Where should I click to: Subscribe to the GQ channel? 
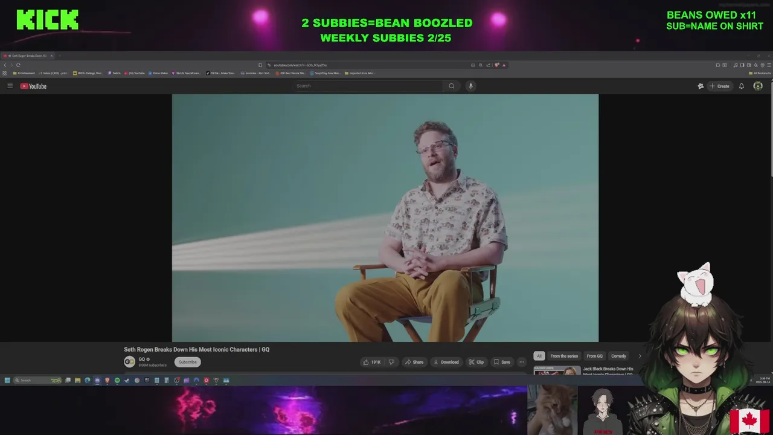[x=187, y=362]
